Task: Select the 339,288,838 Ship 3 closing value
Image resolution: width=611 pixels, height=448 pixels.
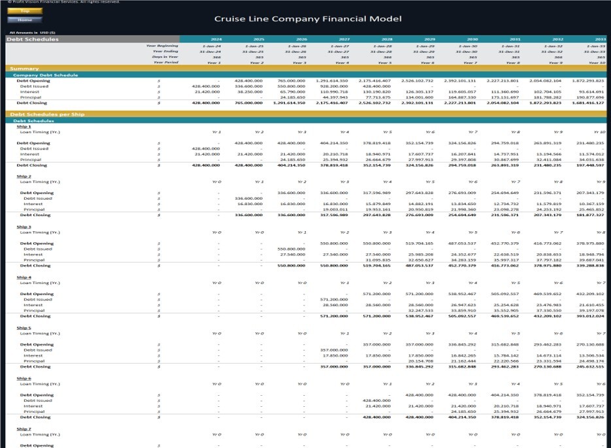Action: click(x=590, y=266)
